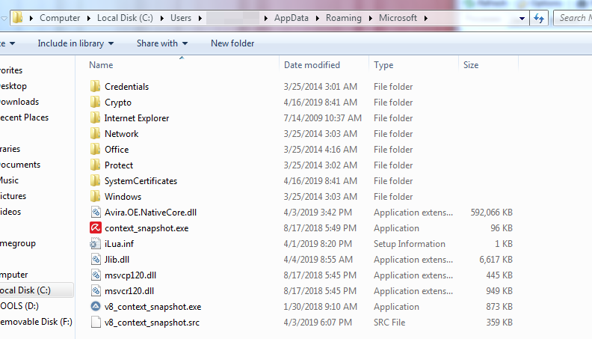Screen dimensions: 592x339
Task: Click the Credentials folder icon
Action: coord(95,87)
